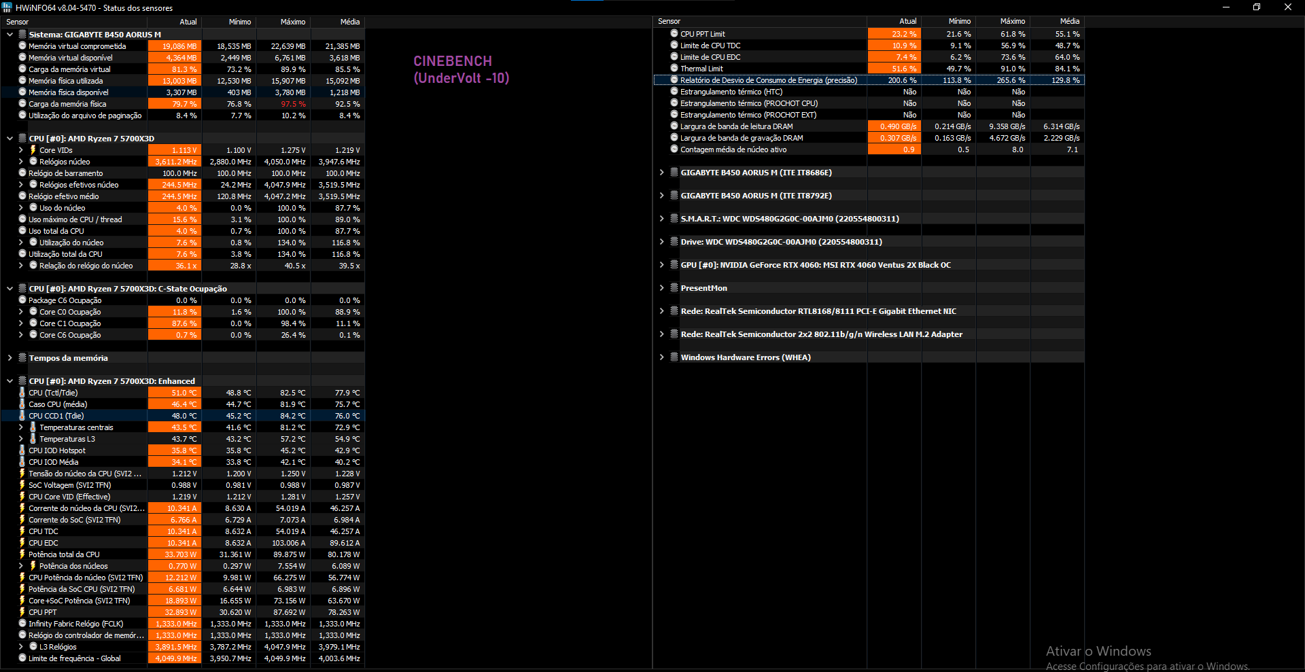This screenshot has width=1305, height=672.
Task: Click the thermometer icon for CPU (Tctl/Tdie)
Action: click(22, 393)
